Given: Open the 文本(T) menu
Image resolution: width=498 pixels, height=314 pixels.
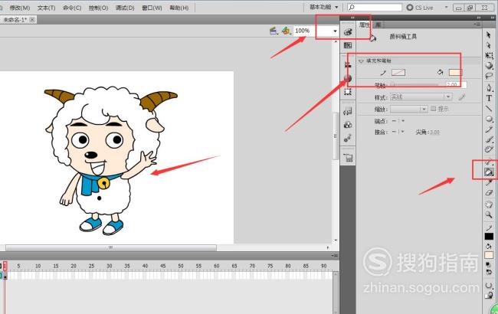Looking at the screenshot, I should point(47,8).
